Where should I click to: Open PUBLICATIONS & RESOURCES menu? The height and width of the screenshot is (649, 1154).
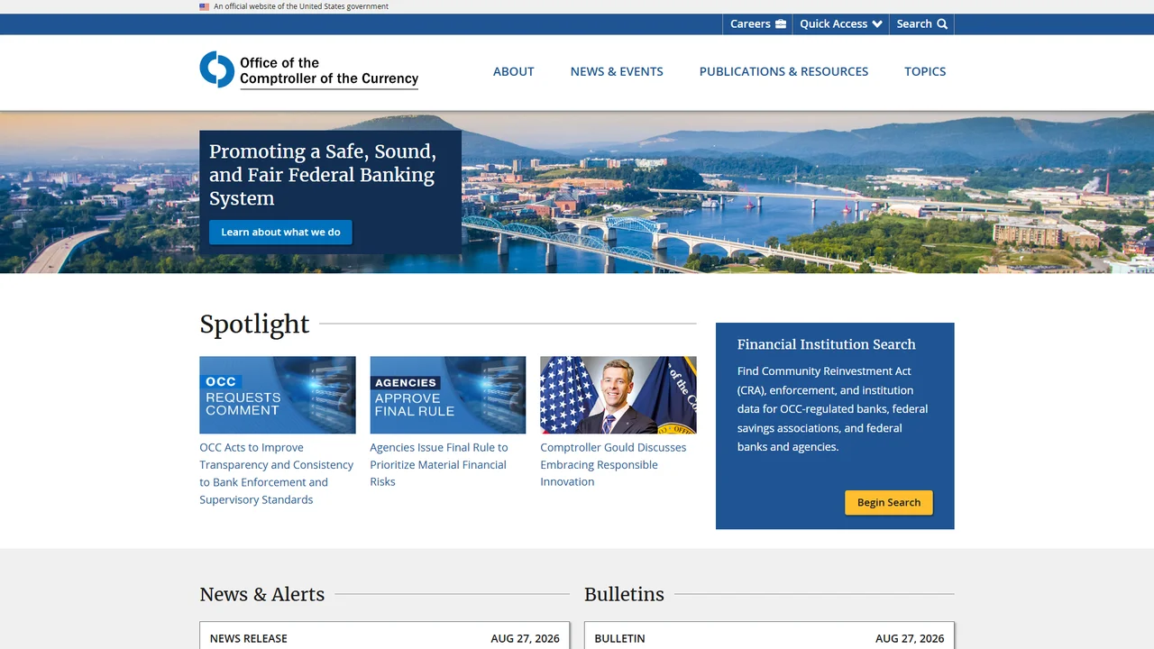(x=783, y=71)
